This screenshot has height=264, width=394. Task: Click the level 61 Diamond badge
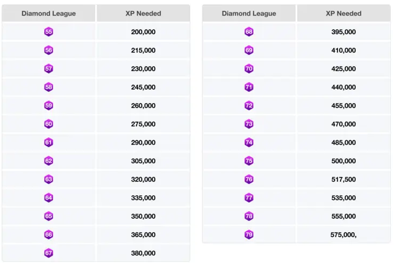pos(49,142)
